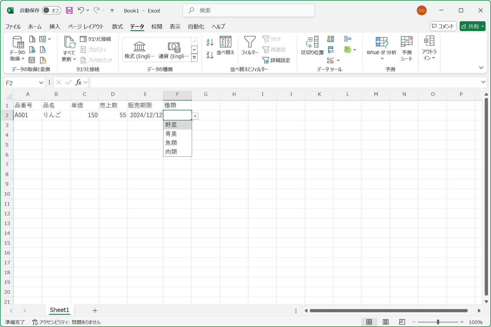Click the Consolidate icon
Screen dimensions: 491x327
348,39
